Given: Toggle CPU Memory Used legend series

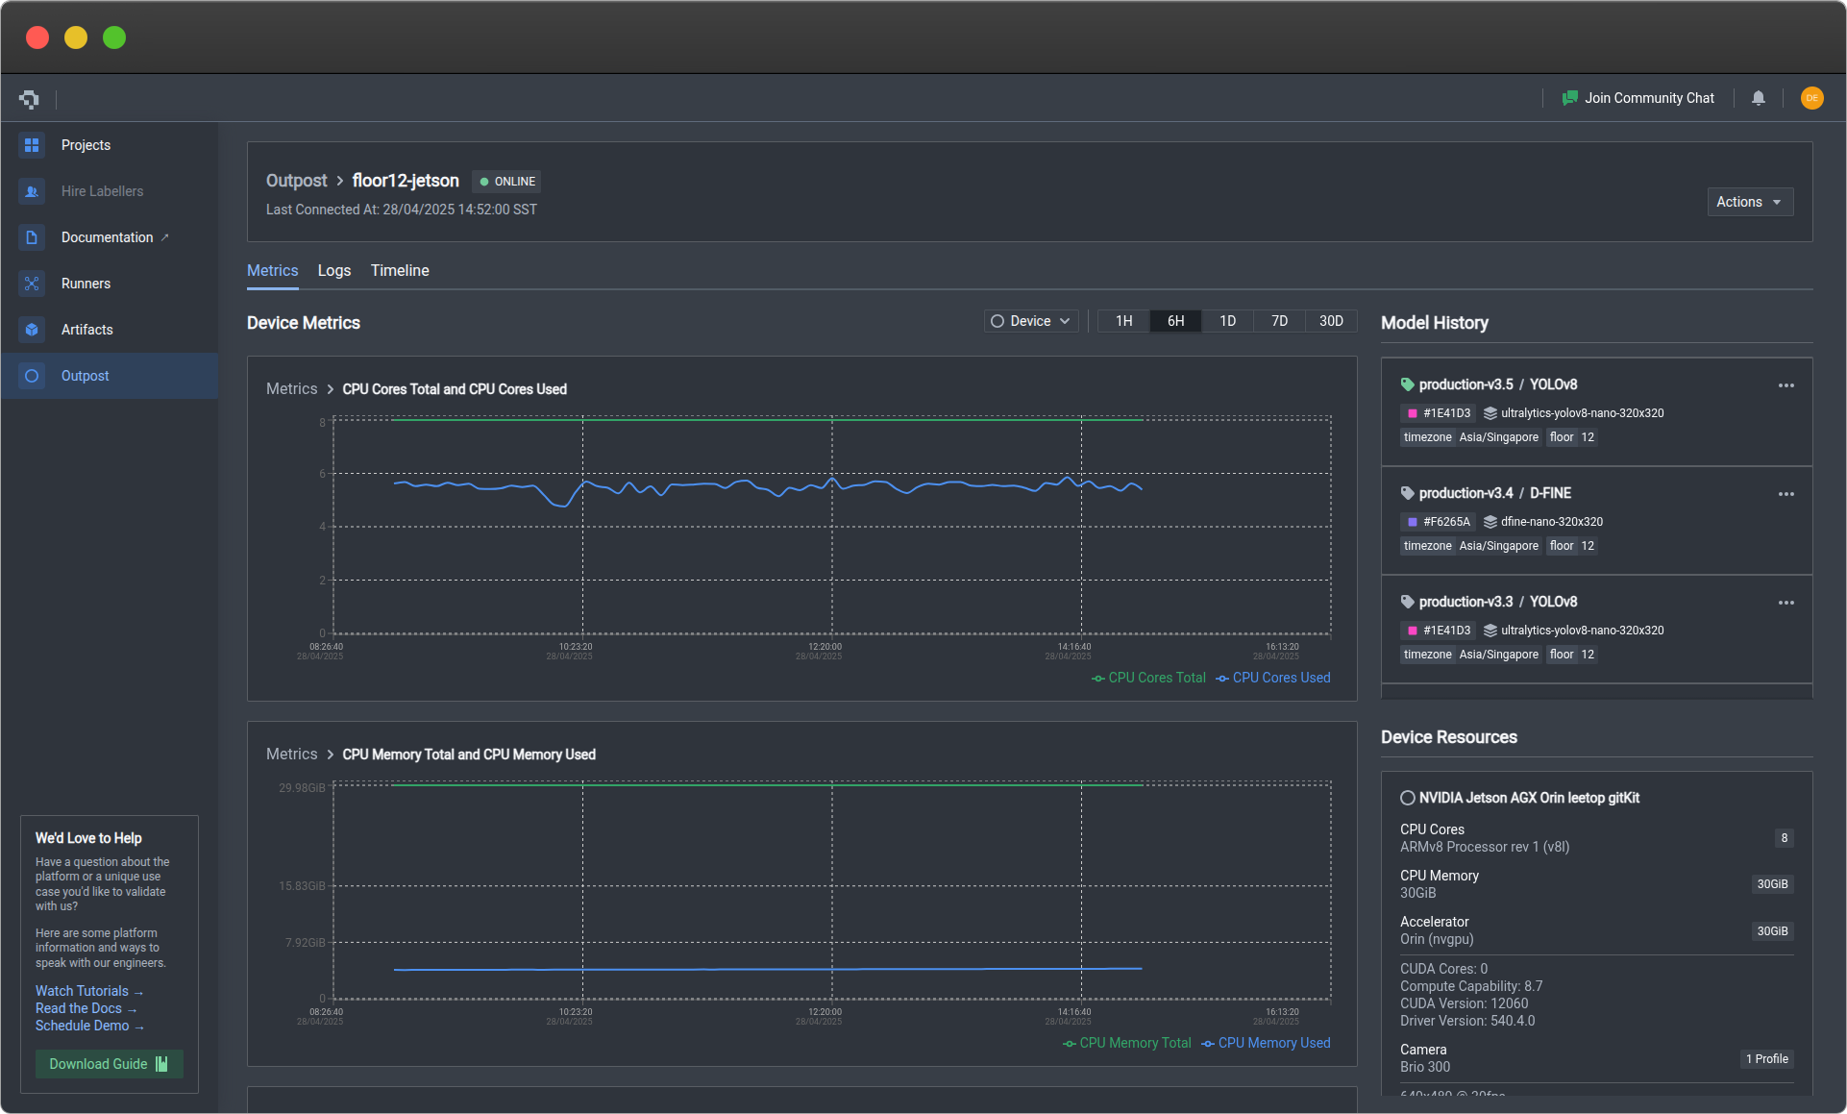Looking at the screenshot, I should (x=1266, y=1043).
